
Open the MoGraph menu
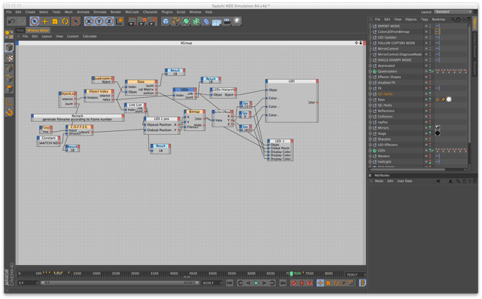(x=133, y=12)
